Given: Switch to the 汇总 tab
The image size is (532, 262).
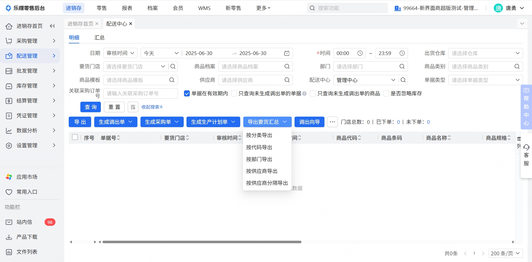Looking at the screenshot, I should point(99,38).
